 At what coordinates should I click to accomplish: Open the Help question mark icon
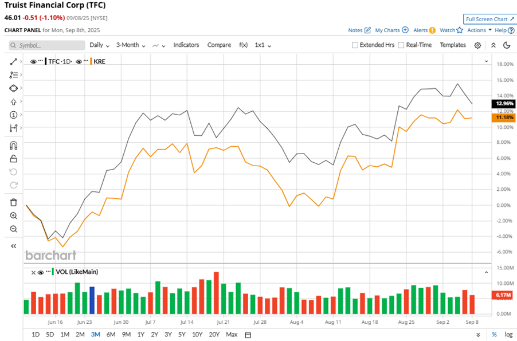(x=511, y=30)
